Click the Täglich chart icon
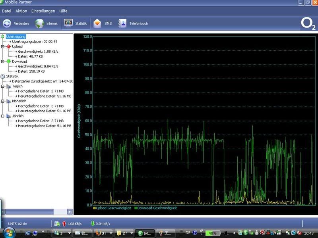The width and height of the screenshot is (318, 238). pos(8,86)
